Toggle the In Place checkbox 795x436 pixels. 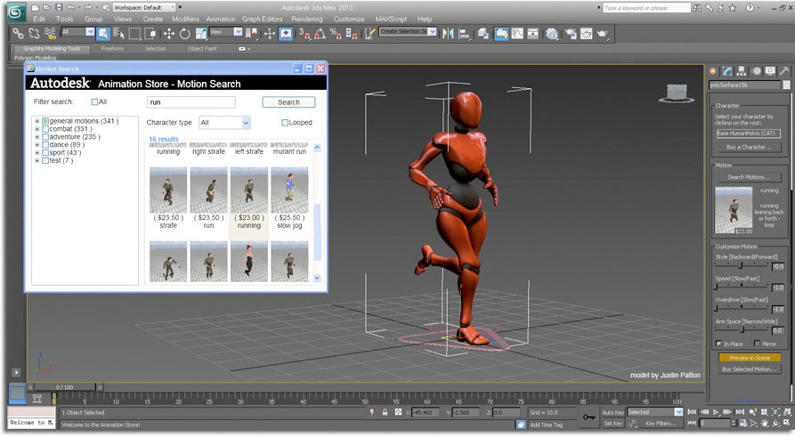[719, 343]
